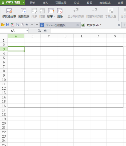126x146 pixels.
Task: Select row 1 header
Action: tap(4, 40)
